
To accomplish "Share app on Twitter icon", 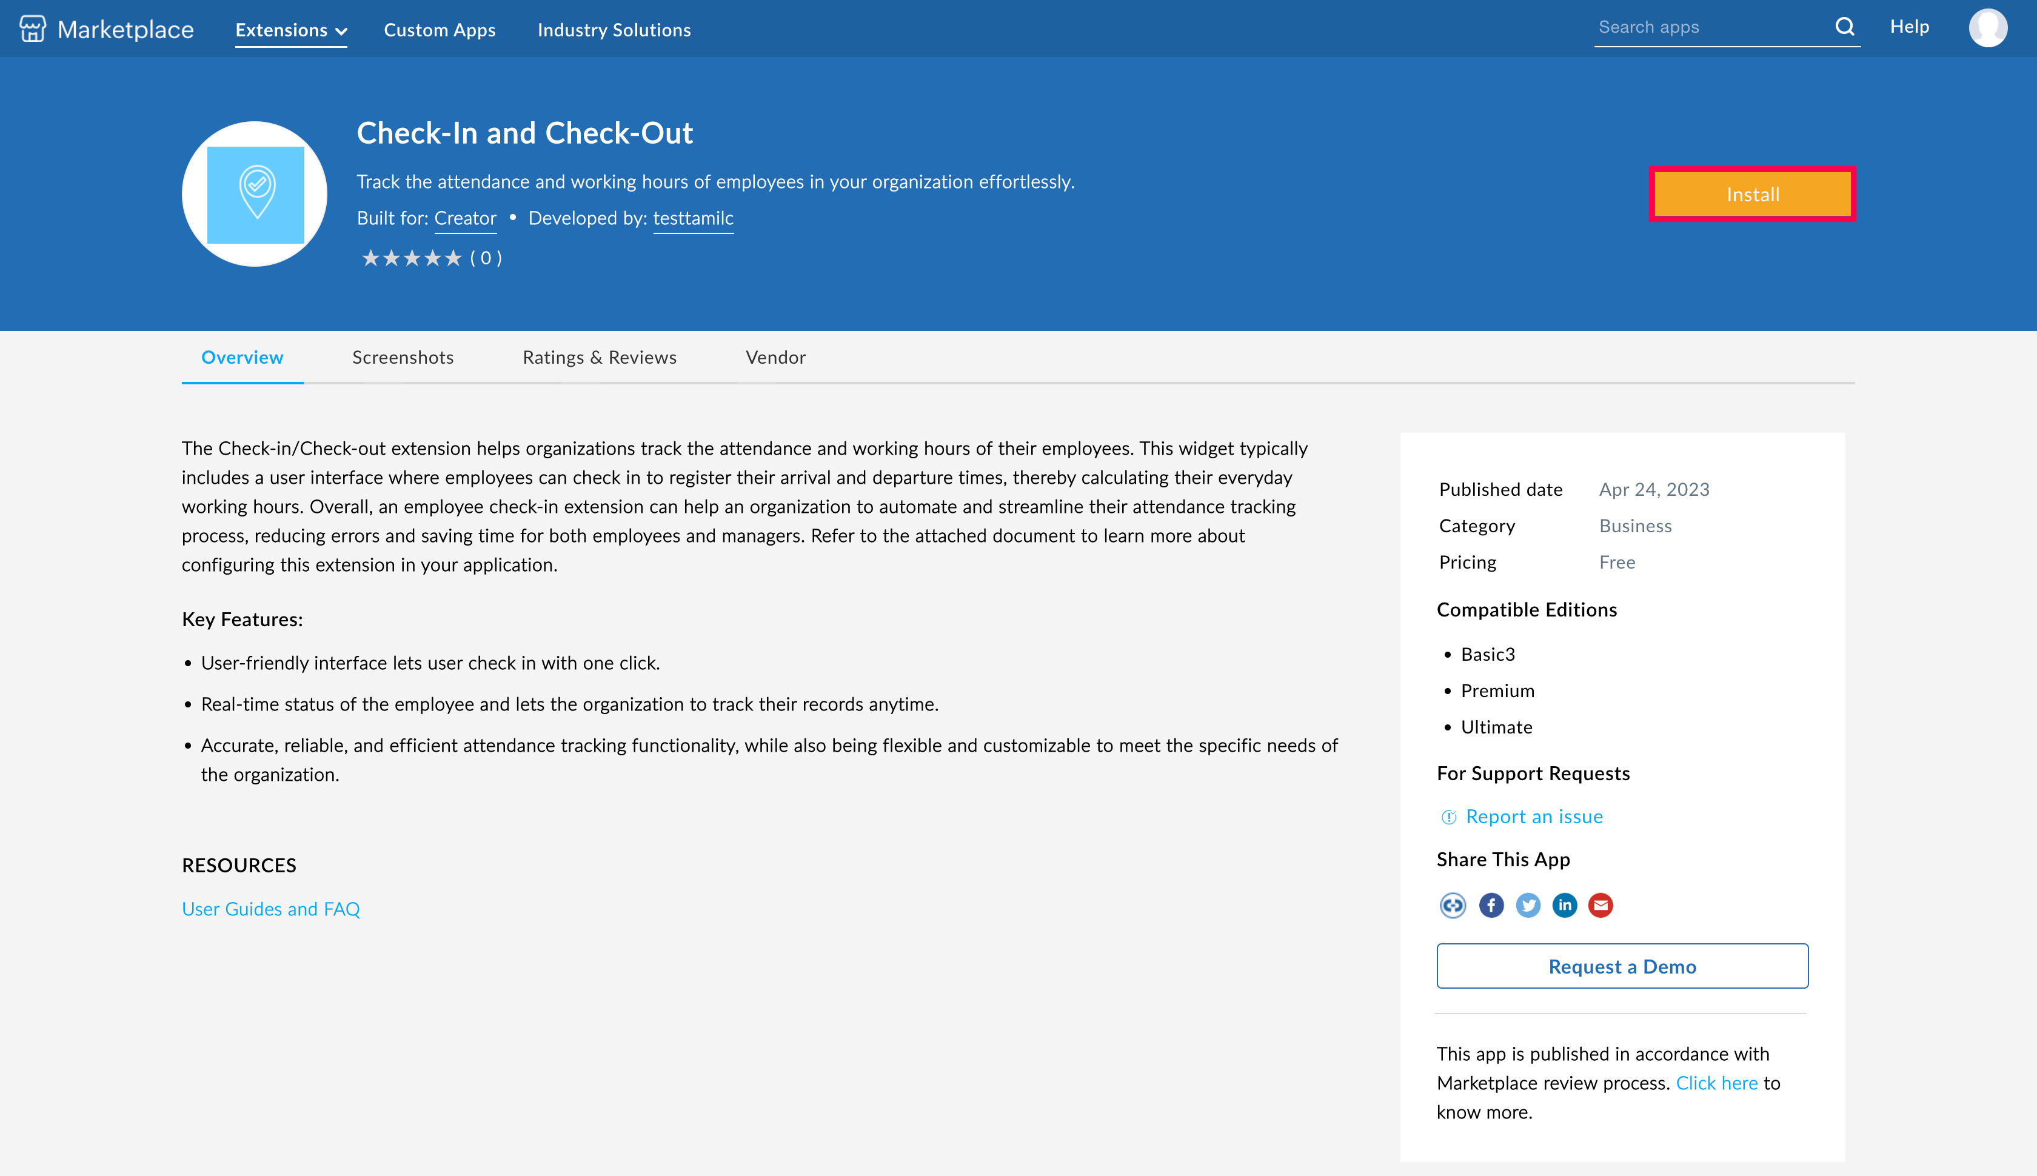I will [1527, 906].
